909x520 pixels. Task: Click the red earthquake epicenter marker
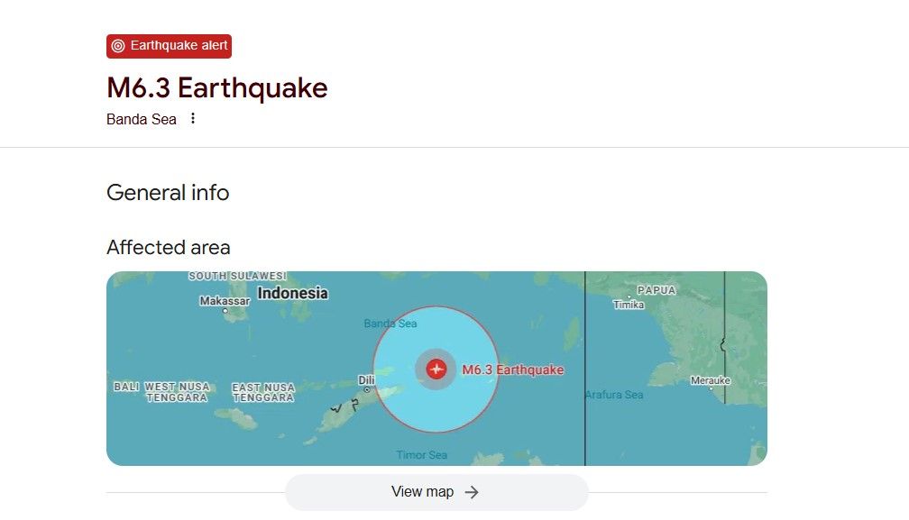click(x=436, y=369)
